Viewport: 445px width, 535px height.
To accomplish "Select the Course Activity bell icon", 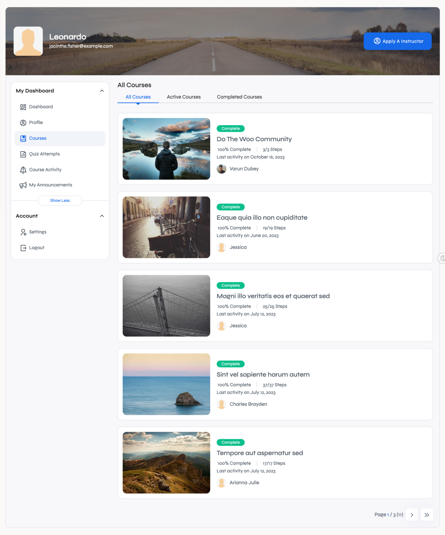I will (x=23, y=170).
